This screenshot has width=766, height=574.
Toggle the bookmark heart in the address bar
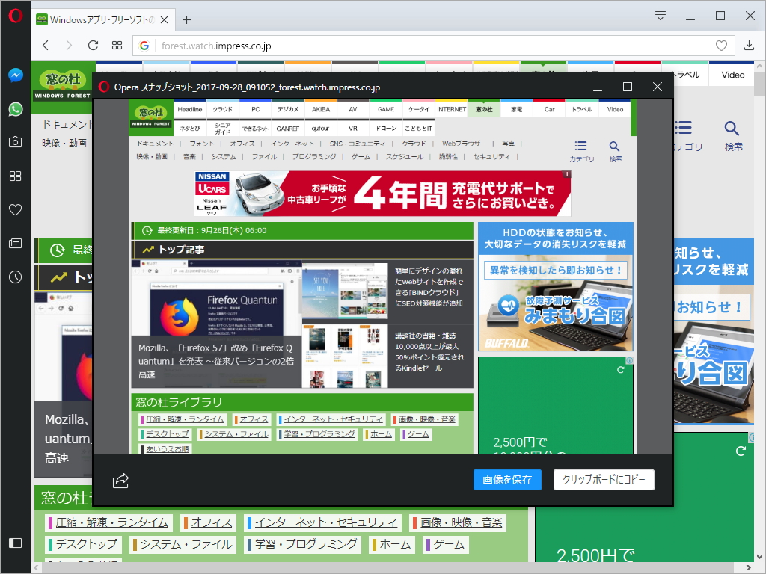pyautogui.click(x=720, y=45)
